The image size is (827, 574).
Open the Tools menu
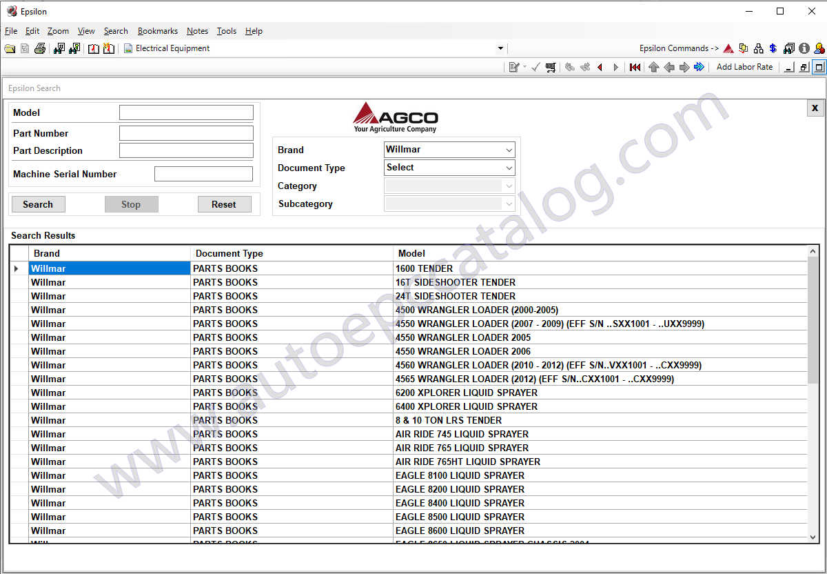point(226,31)
